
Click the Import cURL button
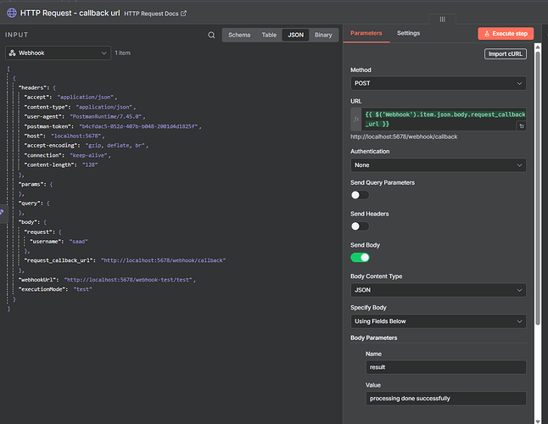[x=506, y=53]
